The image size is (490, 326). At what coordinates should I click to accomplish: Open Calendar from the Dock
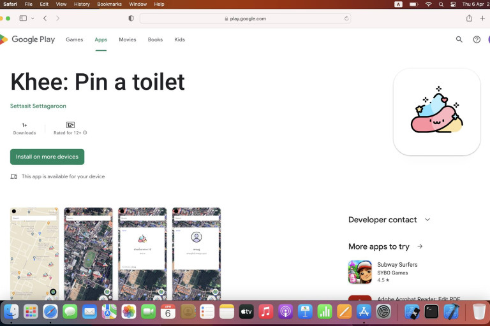pyautogui.click(x=168, y=311)
